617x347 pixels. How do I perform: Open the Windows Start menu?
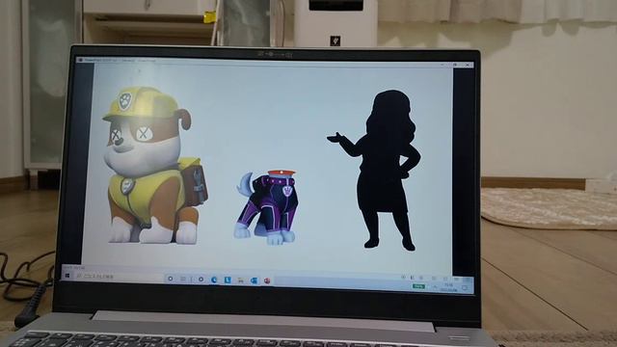(67, 276)
